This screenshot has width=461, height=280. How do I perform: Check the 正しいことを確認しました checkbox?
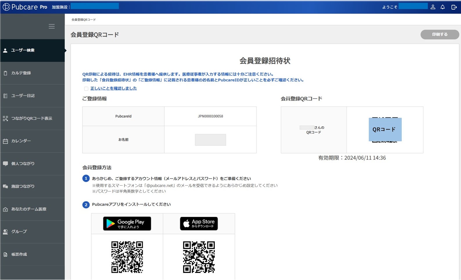point(86,89)
